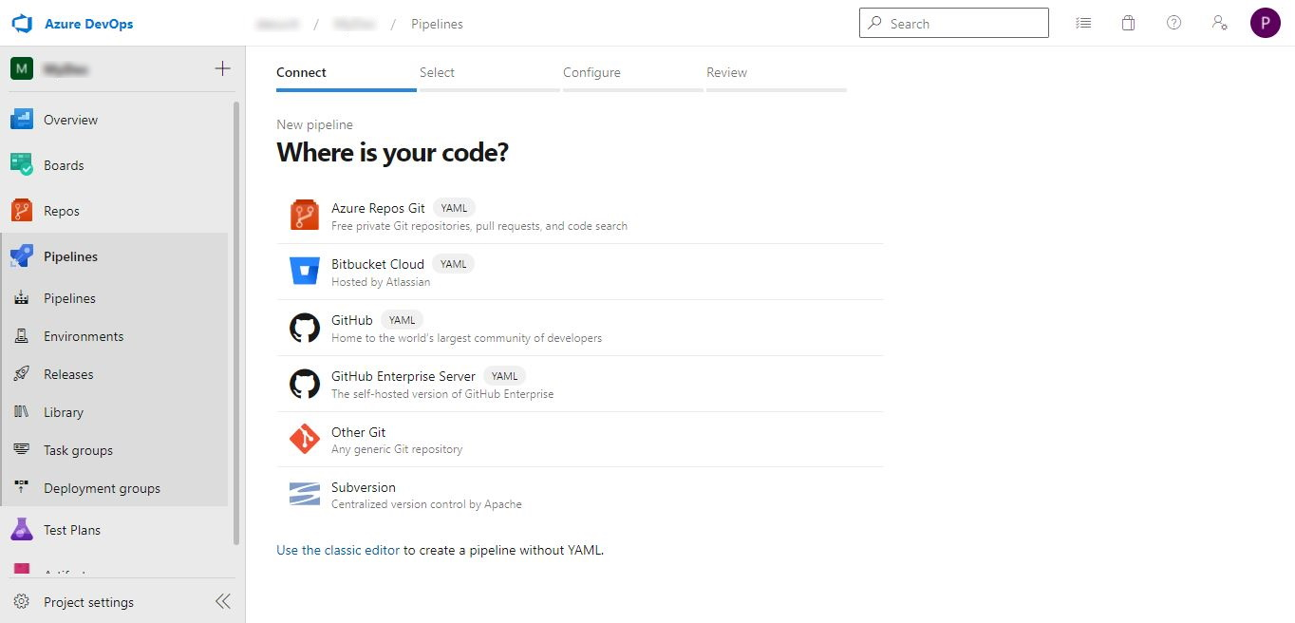Open Task groups in sidebar menu
Image resolution: width=1295 pixels, height=623 pixels.
[x=78, y=450]
